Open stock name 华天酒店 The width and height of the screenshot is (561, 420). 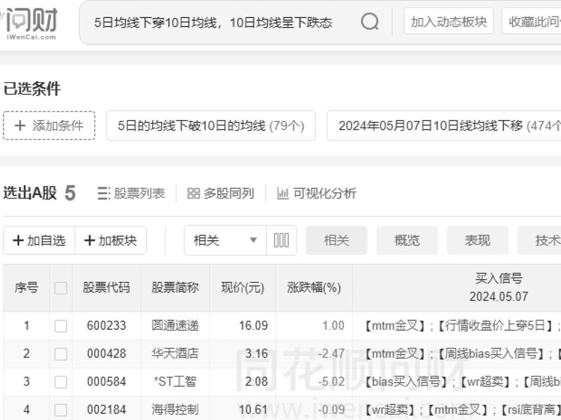[x=175, y=354]
